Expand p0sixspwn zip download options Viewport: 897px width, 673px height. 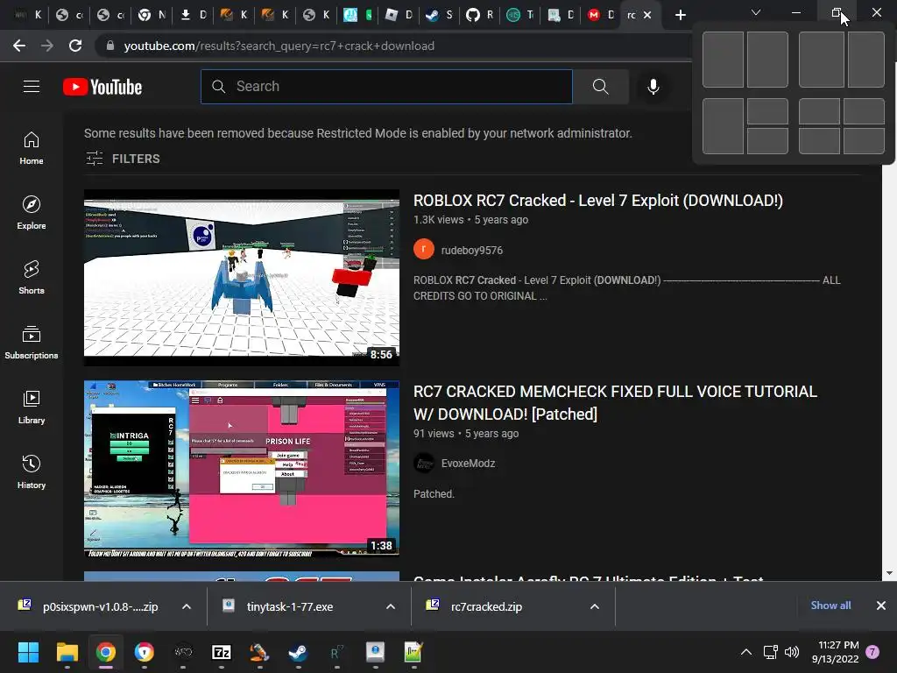coord(187,606)
